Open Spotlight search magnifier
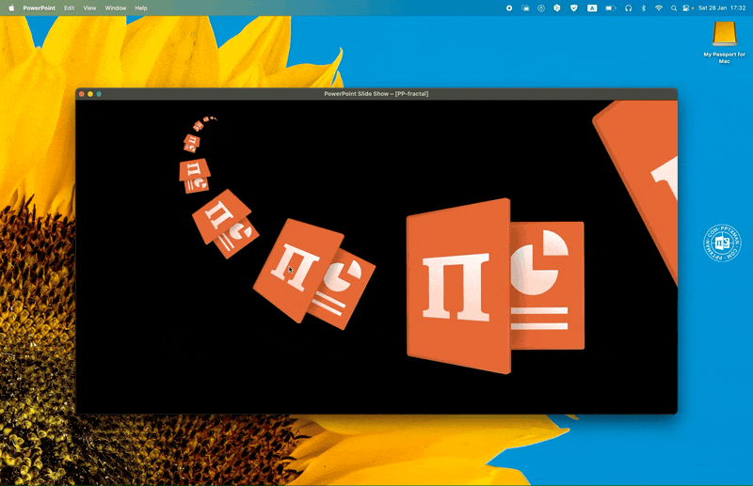The image size is (753, 486). [674, 8]
